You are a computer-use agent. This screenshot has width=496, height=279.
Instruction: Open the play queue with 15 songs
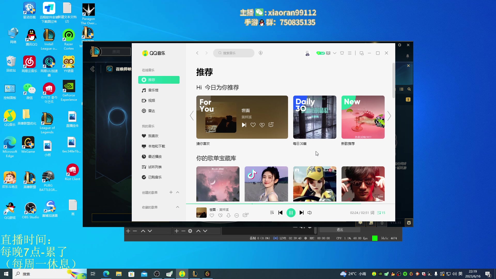coord(381,213)
